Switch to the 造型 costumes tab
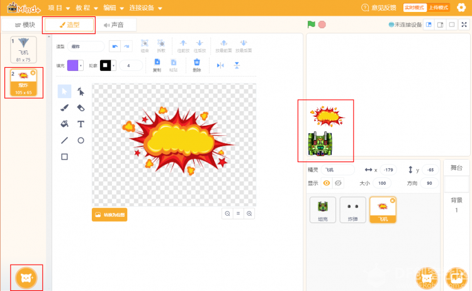The width and height of the screenshot is (472, 291). (x=69, y=25)
